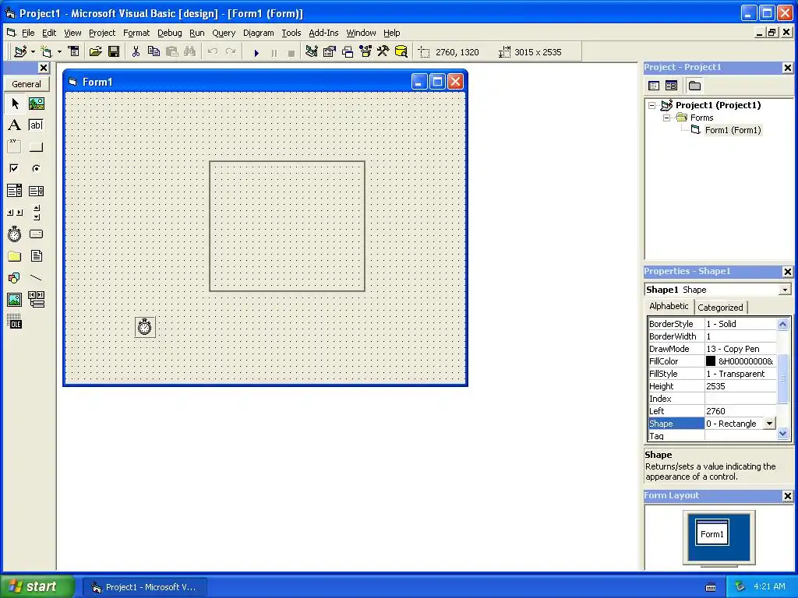Viewport: 798px width, 598px height.
Task: Open the Add Project dropdown arrow
Action: [33, 52]
